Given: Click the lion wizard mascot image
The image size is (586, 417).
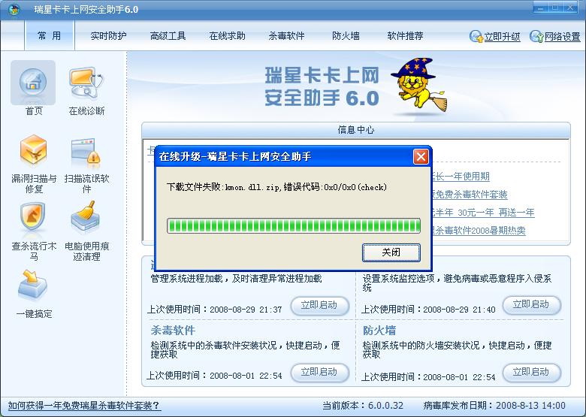Looking at the screenshot, I should click(419, 85).
